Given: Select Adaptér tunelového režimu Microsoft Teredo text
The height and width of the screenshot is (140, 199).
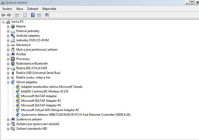Looking at the screenshot, I should tap(52, 87).
